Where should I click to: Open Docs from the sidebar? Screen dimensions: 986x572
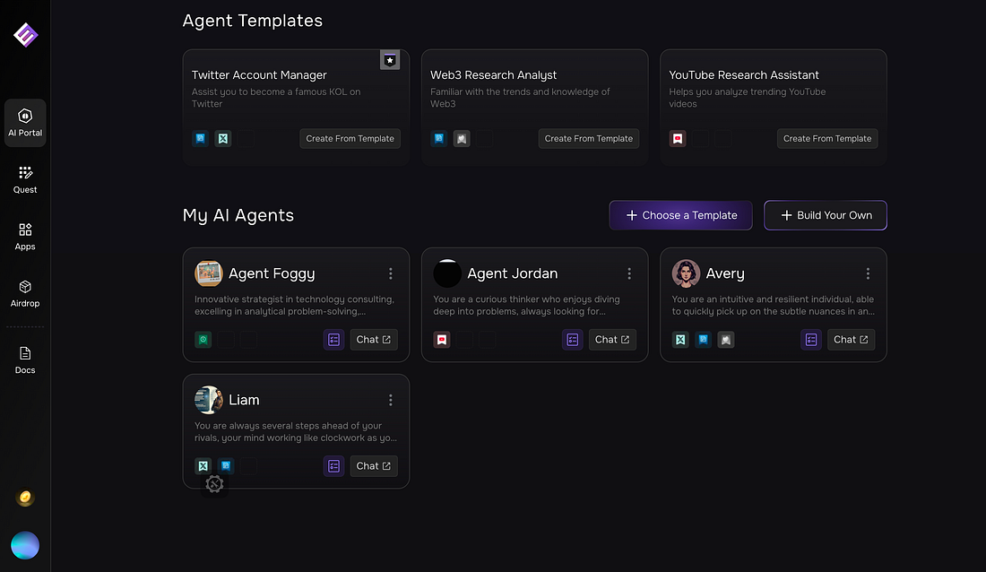(25, 360)
